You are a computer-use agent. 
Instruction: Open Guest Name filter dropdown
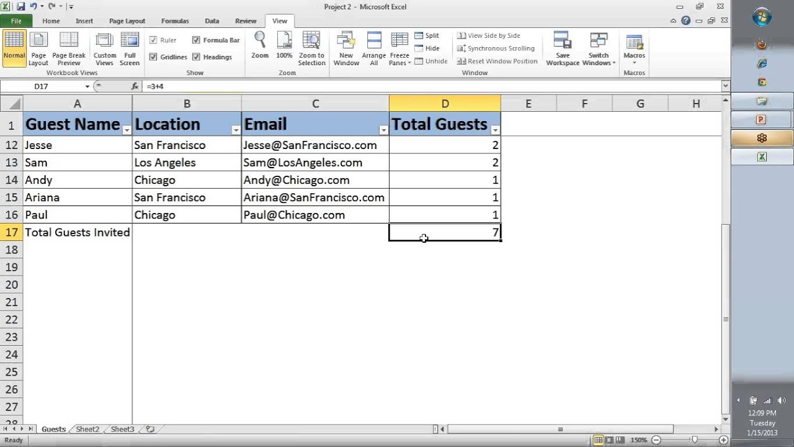pyautogui.click(x=127, y=130)
